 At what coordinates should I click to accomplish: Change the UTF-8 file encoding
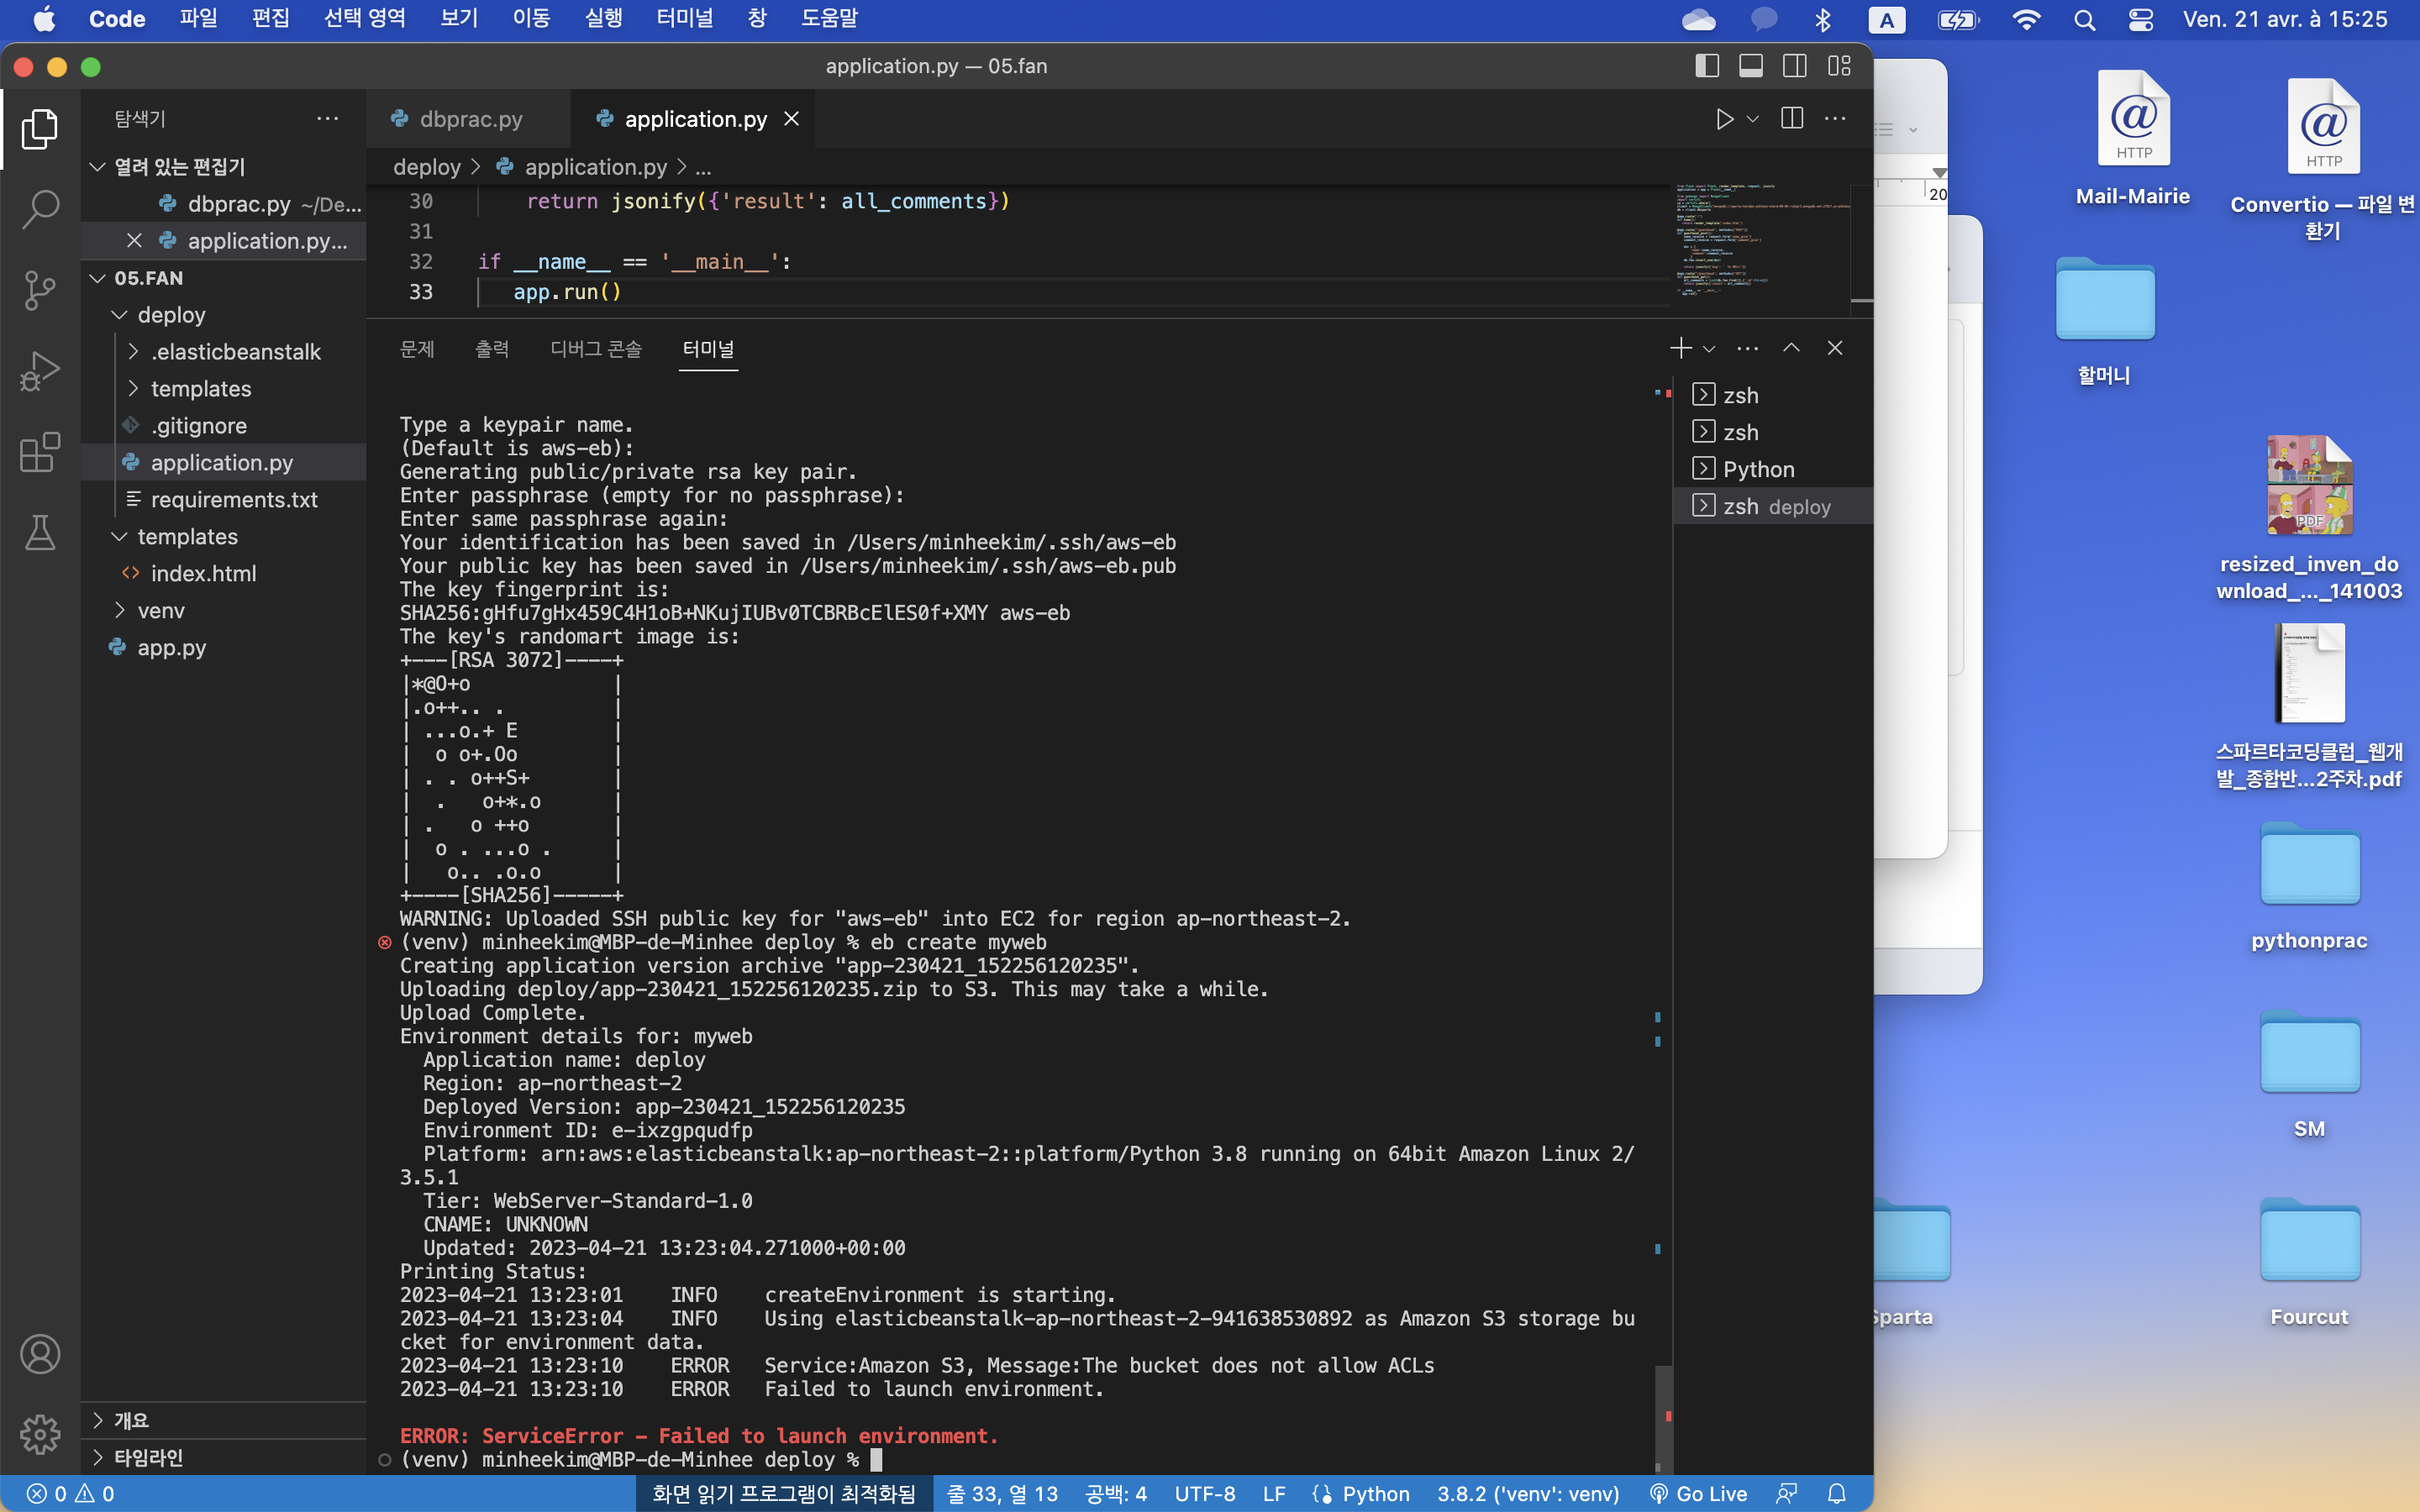tap(1205, 1494)
